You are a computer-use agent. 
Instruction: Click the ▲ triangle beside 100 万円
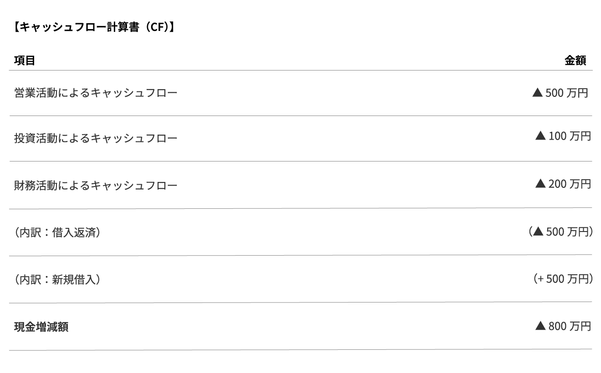pos(540,136)
